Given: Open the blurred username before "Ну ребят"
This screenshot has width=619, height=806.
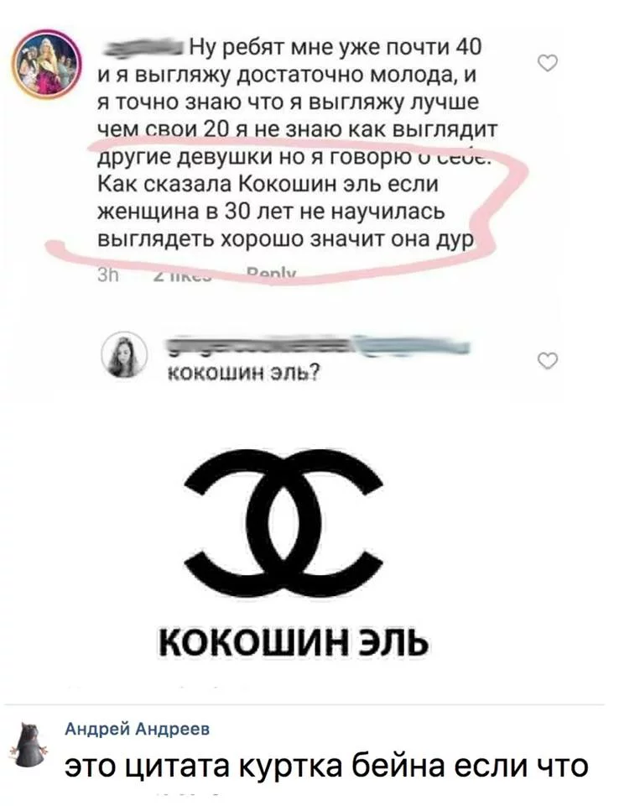Looking at the screenshot, I should click(x=143, y=49).
